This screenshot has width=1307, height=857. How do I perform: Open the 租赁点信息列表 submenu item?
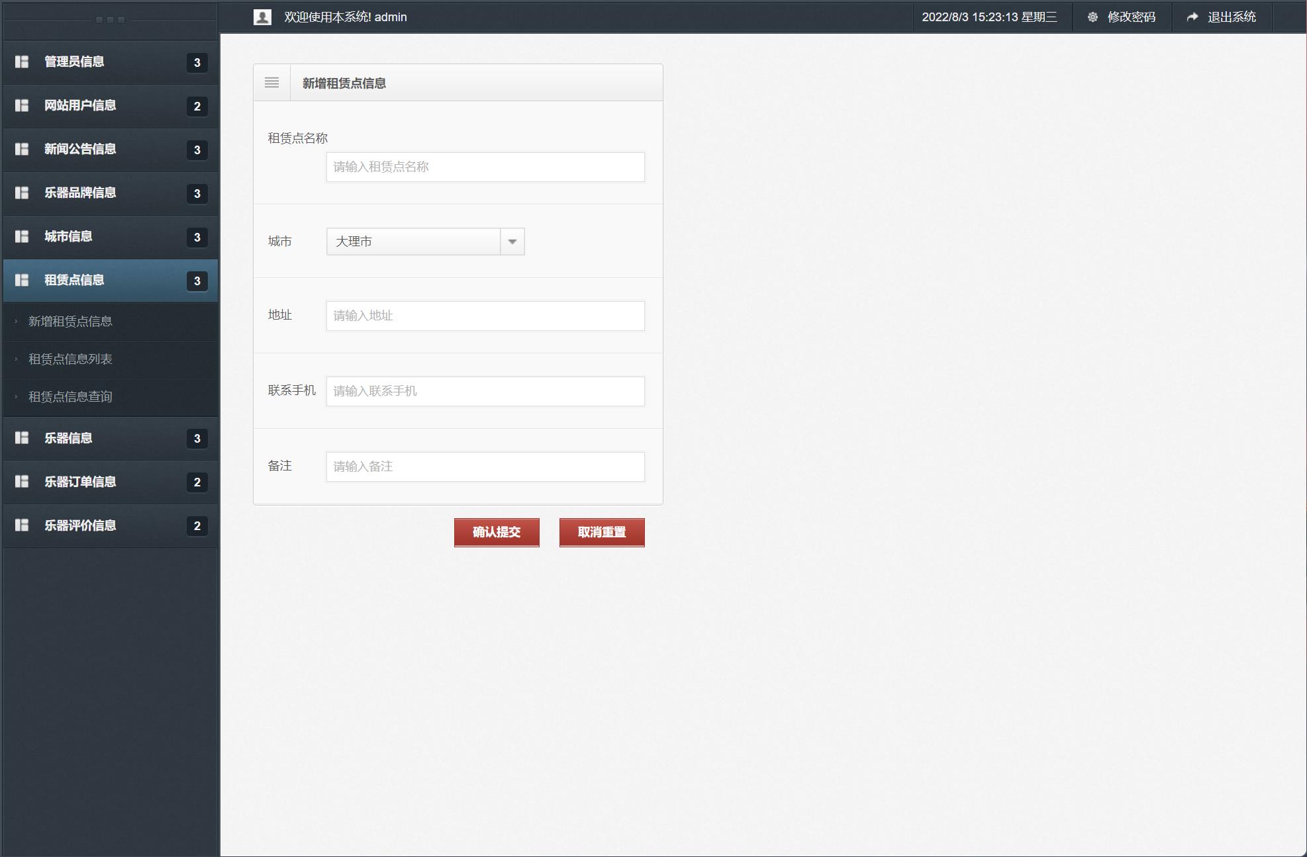pos(70,359)
